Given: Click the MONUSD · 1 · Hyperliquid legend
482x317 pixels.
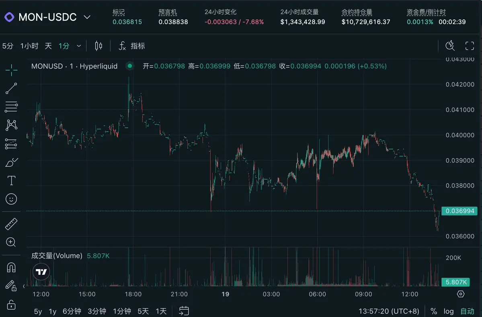Looking at the screenshot, I should point(74,66).
